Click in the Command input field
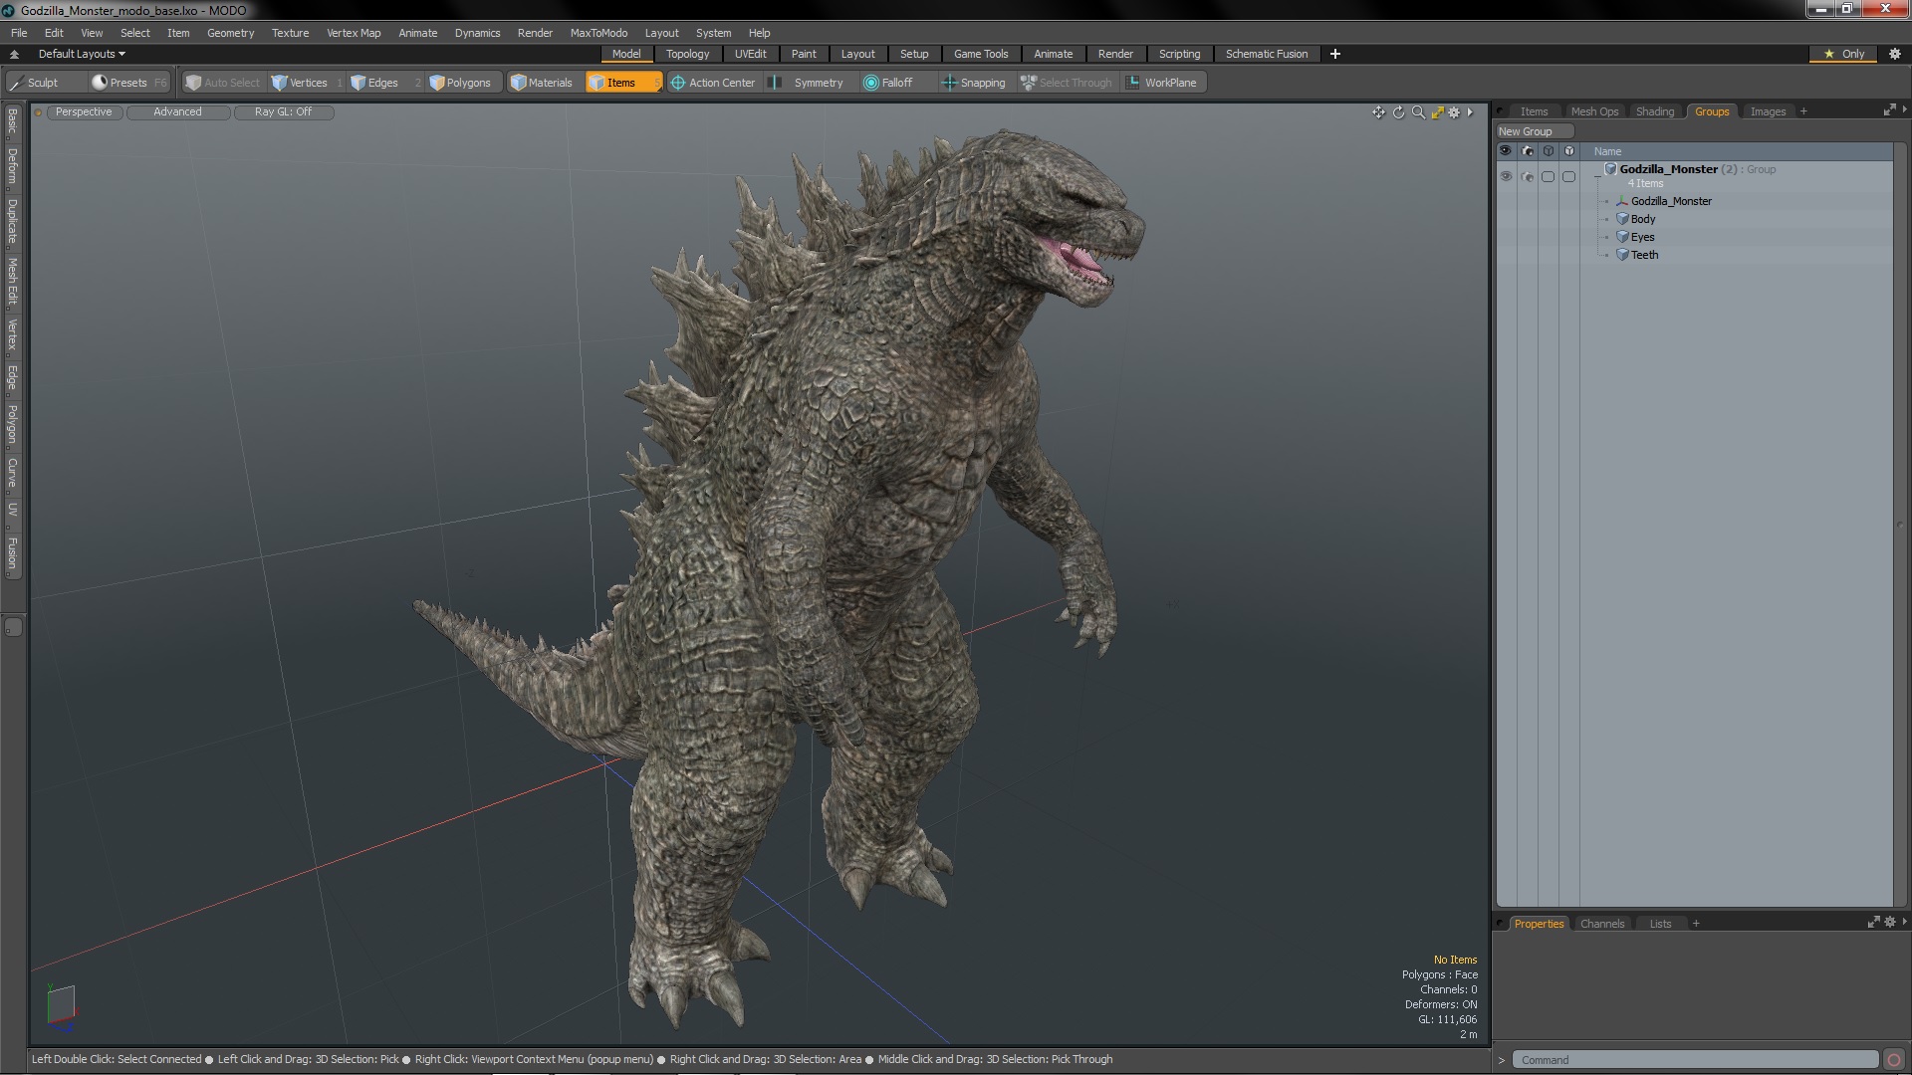Viewport: 1912px width, 1075px height. click(1695, 1060)
